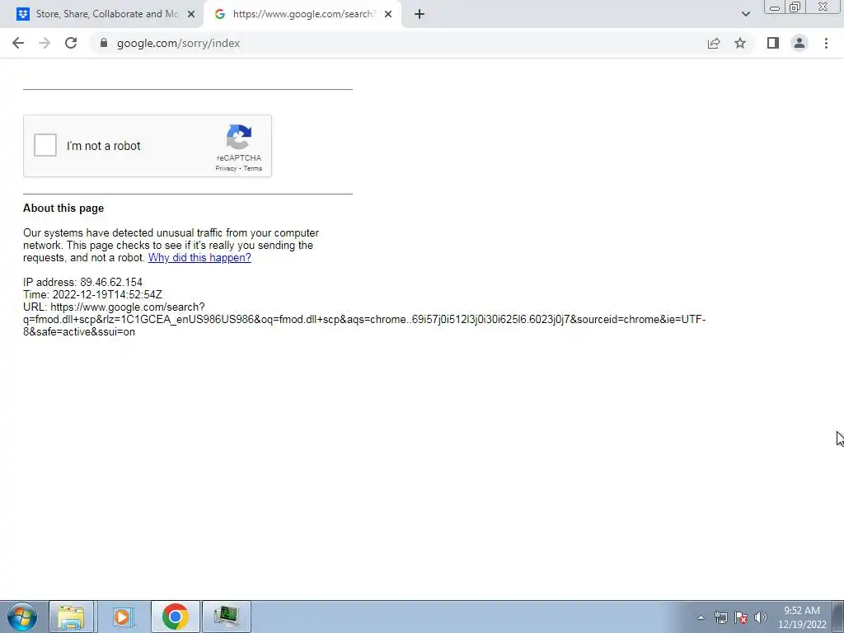The width and height of the screenshot is (844, 633).
Task: Expand the tab search dropdown chevron
Action: click(745, 14)
